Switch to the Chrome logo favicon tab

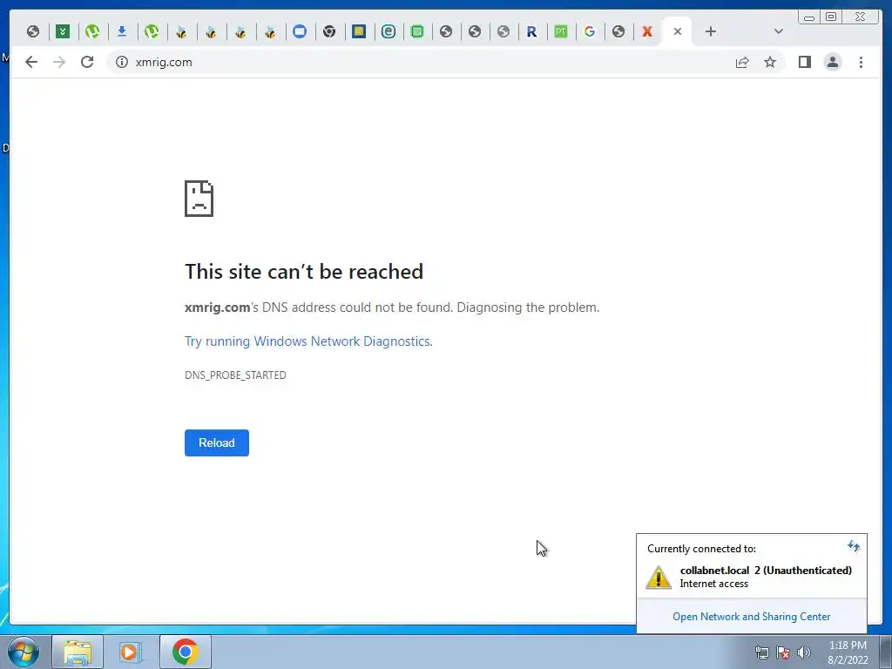pyautogui.click(x=329, y=31)
